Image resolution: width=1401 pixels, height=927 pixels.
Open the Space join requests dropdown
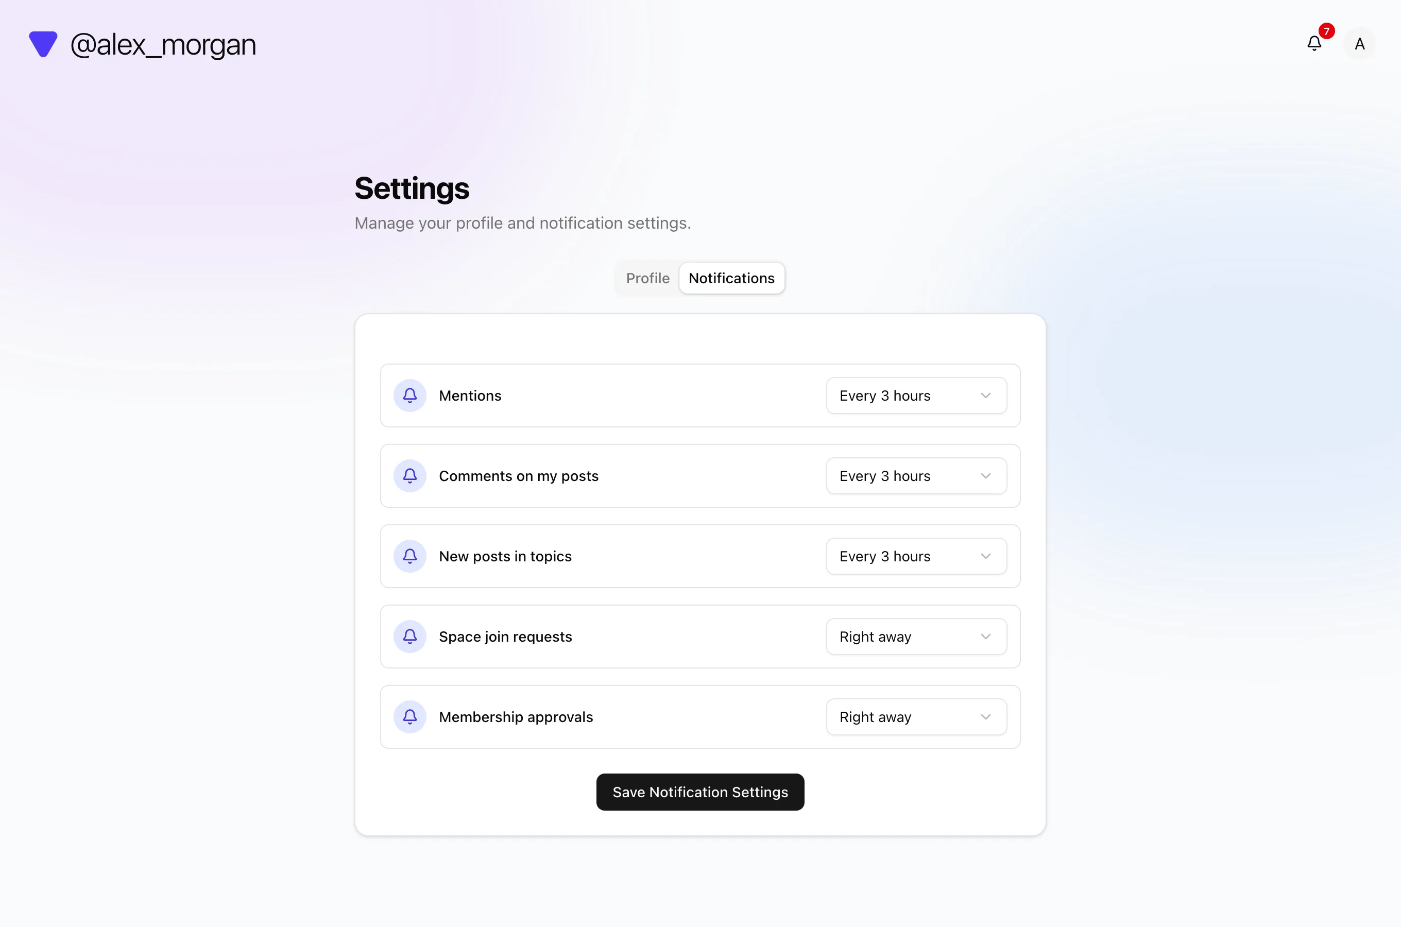tap(916, 637)
